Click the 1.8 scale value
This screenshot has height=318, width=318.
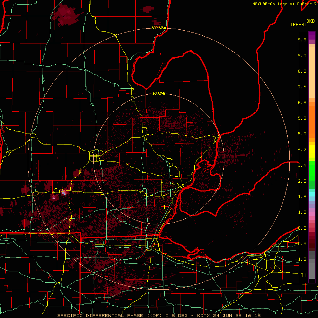pos(302,197)
